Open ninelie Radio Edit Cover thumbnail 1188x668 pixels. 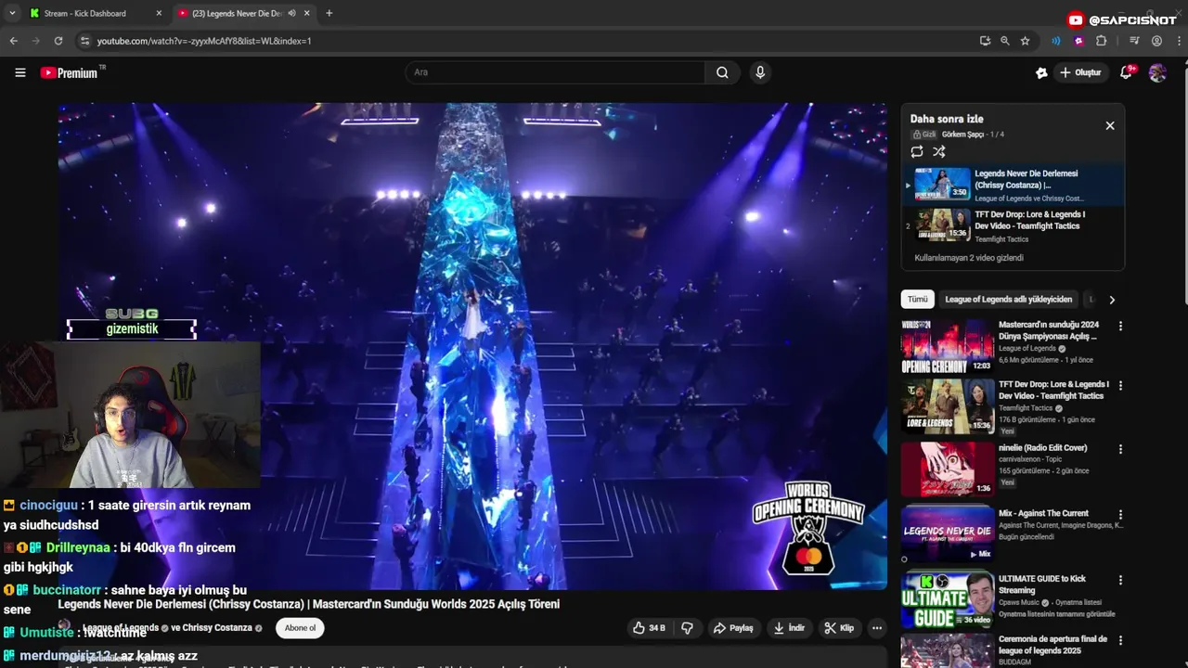pyautogui.click(x=947, y=469)
